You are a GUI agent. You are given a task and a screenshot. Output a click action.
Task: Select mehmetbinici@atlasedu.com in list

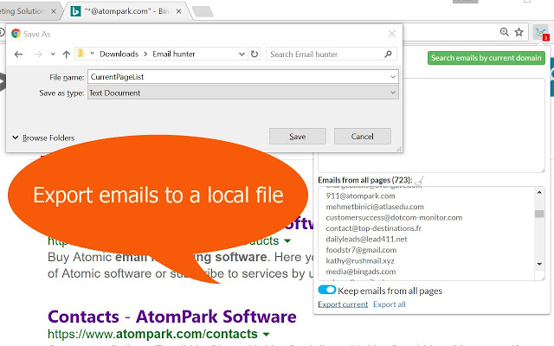click(x=375, y=207)
